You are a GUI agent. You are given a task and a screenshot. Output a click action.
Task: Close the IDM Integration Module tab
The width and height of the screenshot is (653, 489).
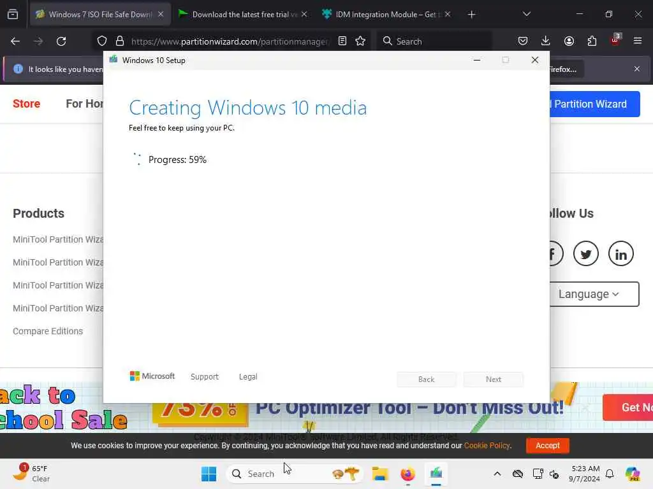pyautogui.click(x=447, y=14)
